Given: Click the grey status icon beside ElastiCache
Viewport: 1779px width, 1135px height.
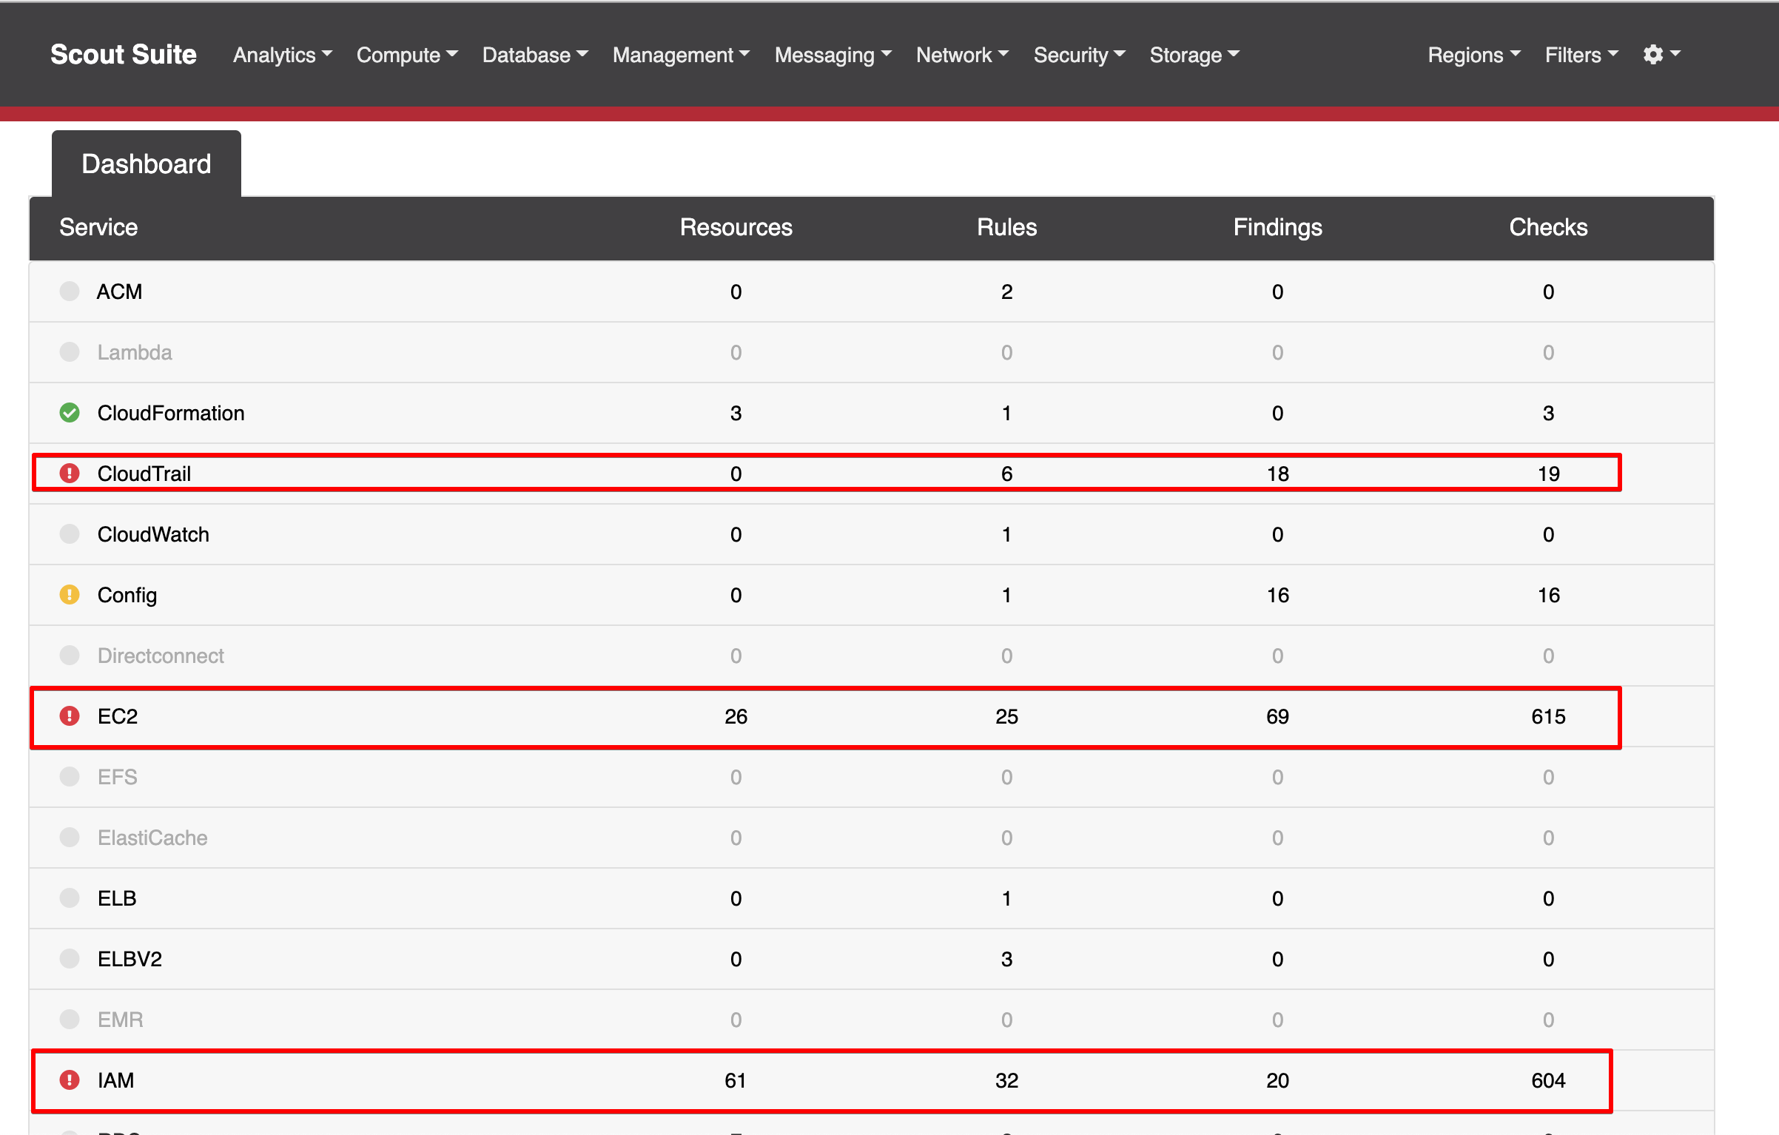Looking at the screenshot, I should coord(70,837).
